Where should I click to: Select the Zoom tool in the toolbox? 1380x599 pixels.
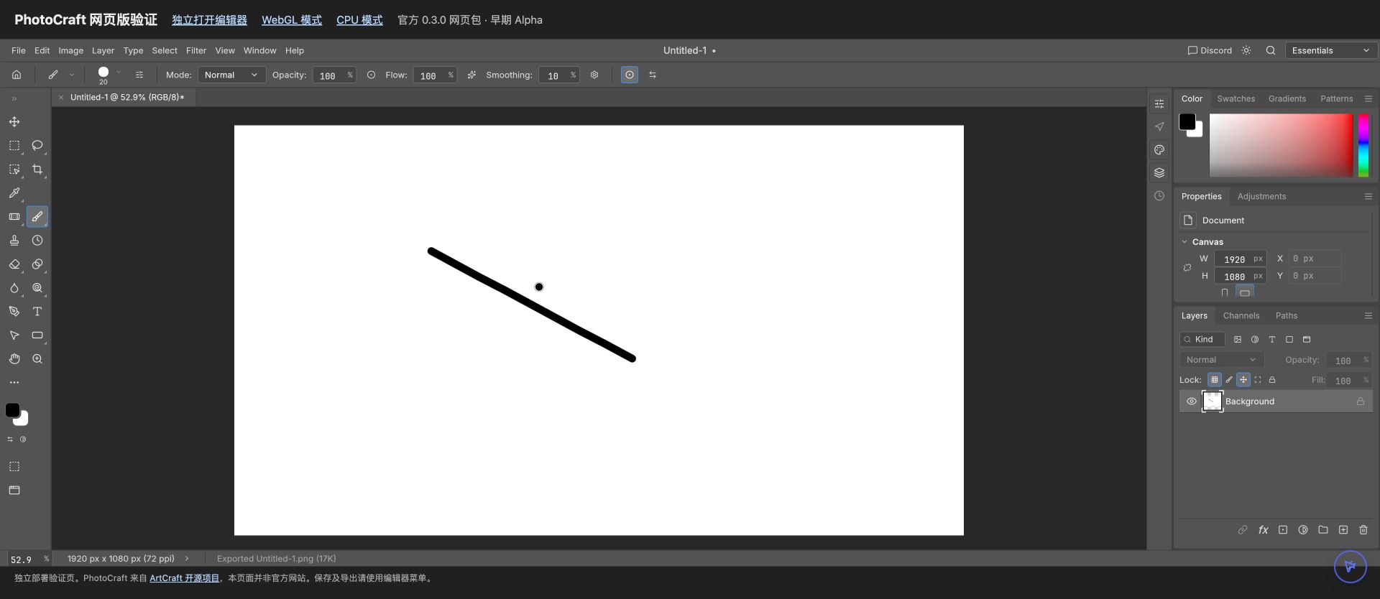(37, 359)
